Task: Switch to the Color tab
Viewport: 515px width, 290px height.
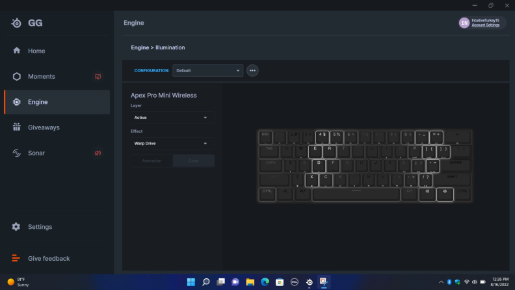Action: [x=194, y=161]
